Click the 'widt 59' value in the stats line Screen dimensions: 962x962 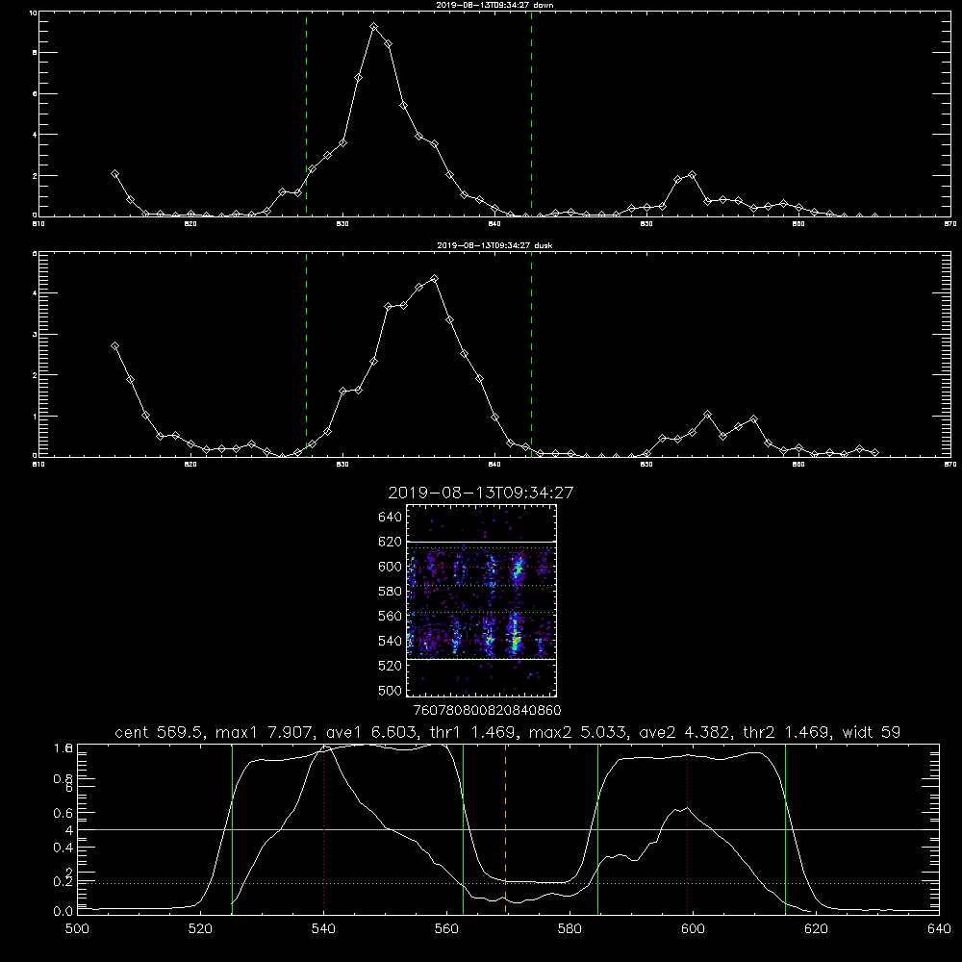(872, 732)
